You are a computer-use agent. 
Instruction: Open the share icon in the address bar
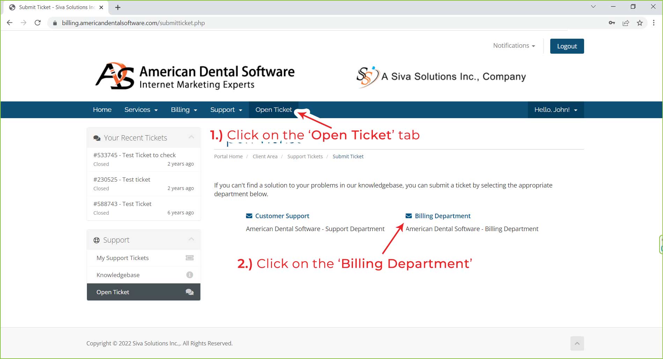coord(626,23)
